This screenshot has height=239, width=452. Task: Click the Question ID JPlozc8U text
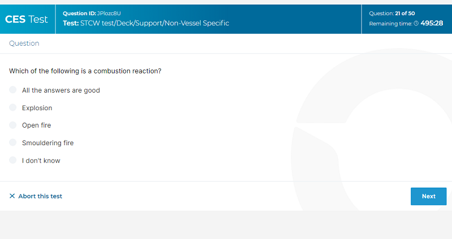(92, 13)
